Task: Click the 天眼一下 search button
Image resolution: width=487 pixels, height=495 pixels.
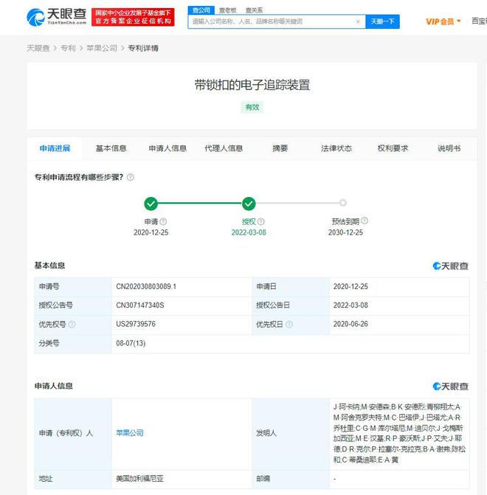Action: pos(382,21)
